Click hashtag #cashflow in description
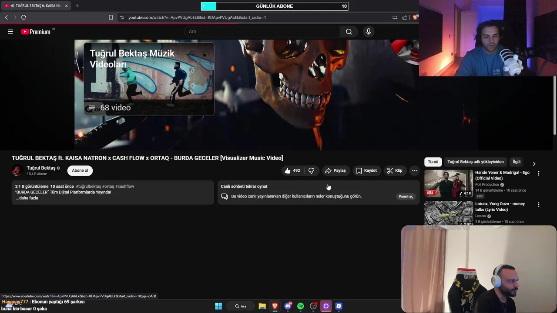 (124, 186)
